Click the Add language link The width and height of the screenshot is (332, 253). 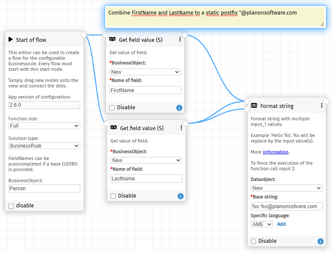tap(281, 224)
